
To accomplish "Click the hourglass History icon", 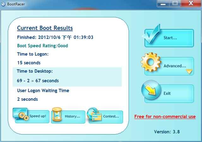I will tap(57, 114).
